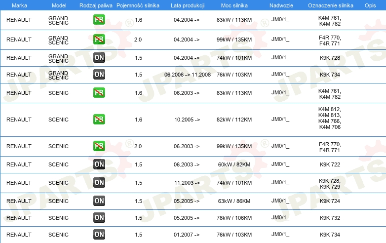Click the Oznaczenie silnika column header
The height and width of the screenshot is (243, 386).
[x=330, y=5]
